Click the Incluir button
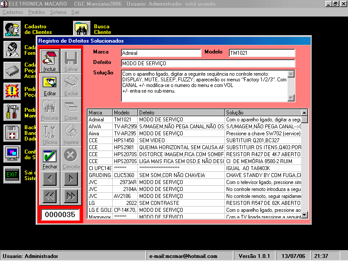Viewport: 348px width, 261px height. (50, 61)
